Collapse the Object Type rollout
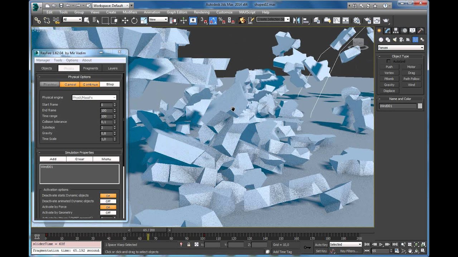Screen dimensions: 458x257 pos(400,56)
